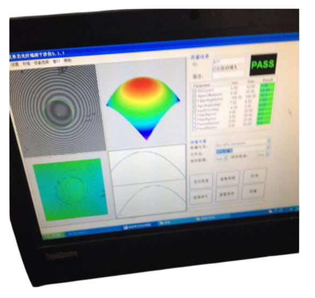Expand the APC Connector measurement task dropdown
The height and width of the screenshot is (298, 315).
(269, 141)
